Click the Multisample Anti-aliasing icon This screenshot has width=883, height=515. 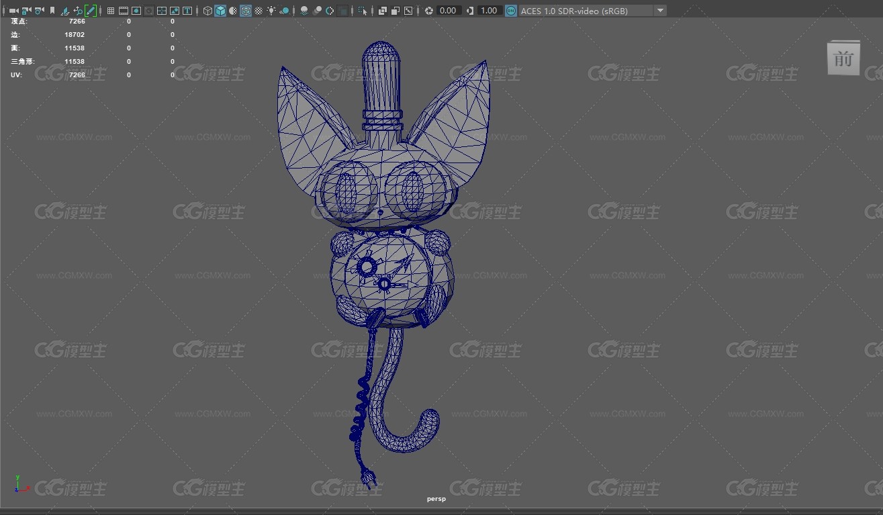(x=329, y=11)
